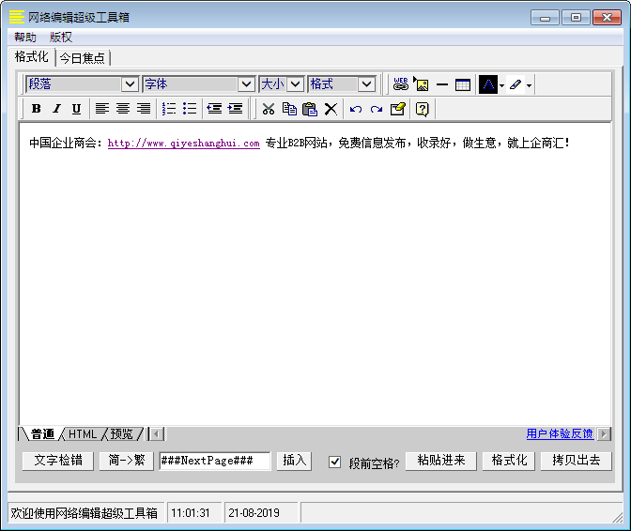
Task: Click the ###NextPage### input field
Action: pos(214,461)
